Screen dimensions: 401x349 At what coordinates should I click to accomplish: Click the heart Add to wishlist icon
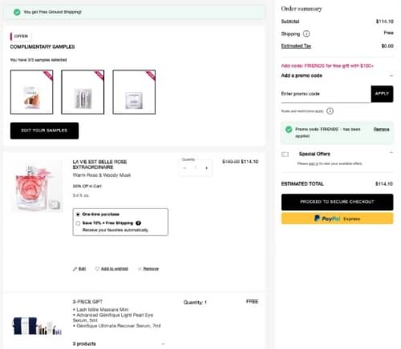coord(97,269)
